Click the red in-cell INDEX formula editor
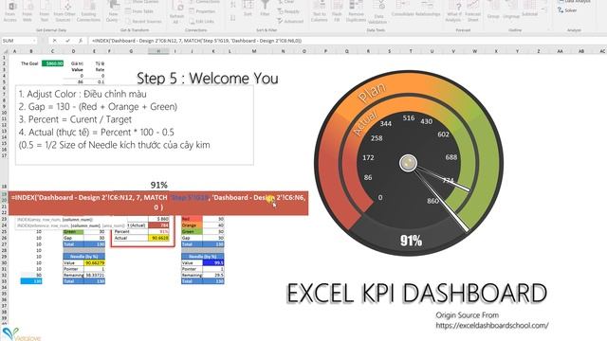The image size is (607, 341). click(158, 203)
